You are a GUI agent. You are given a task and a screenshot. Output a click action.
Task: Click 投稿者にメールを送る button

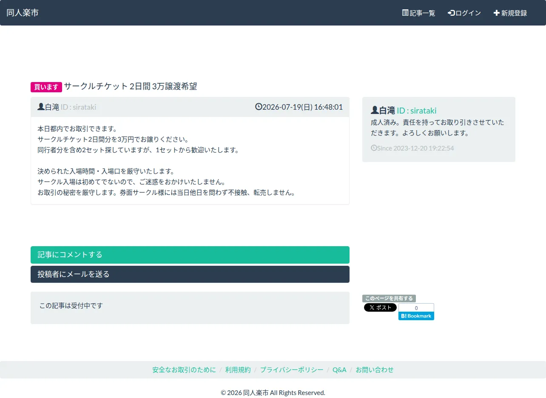[190, 274]
